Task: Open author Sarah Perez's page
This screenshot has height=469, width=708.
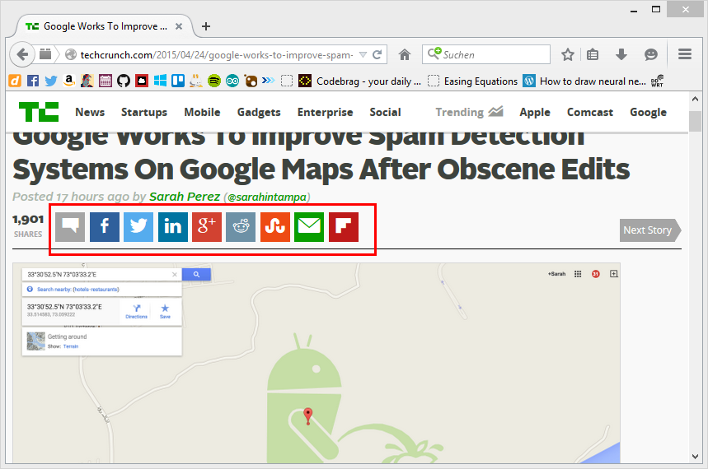Action: (x=185, y=197)
